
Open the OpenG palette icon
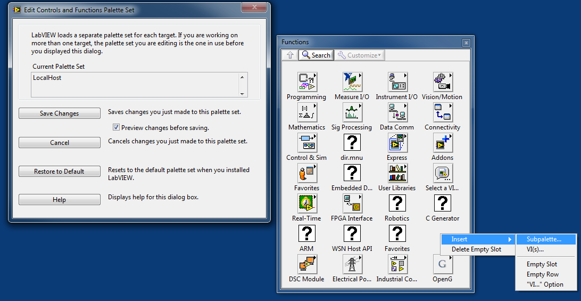(443, 265)
